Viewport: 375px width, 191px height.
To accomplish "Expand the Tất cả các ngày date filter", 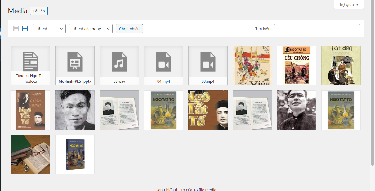I will (91, 29).
